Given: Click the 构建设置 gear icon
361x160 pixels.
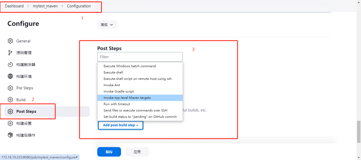Looking at the screenshot, I should (x=10, y=123).
